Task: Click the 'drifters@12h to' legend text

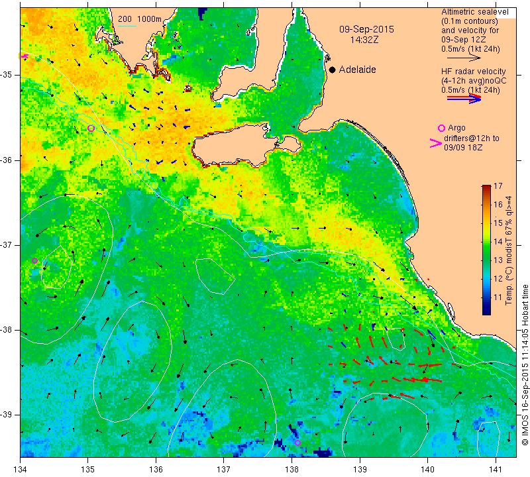Action: (471, 138)
